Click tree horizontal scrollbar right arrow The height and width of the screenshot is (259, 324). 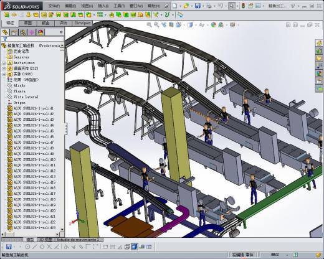(x=58, y=234)
